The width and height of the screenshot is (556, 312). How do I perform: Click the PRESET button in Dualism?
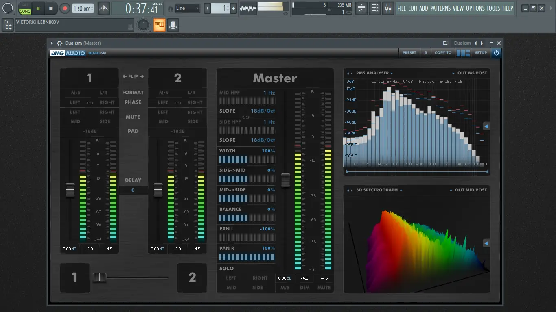coord(409,53)
